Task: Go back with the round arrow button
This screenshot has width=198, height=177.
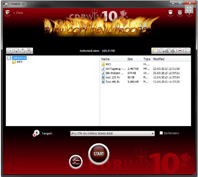Action: pos(7,13)
